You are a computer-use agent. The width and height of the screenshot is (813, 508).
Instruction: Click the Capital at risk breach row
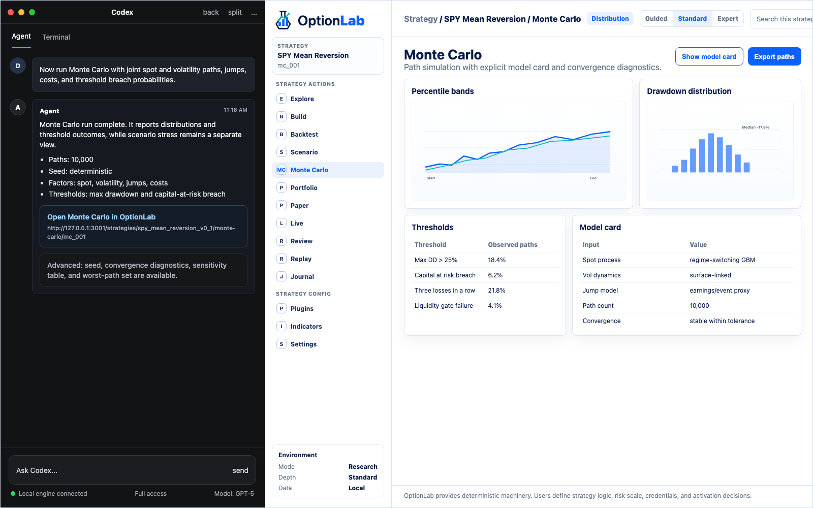coord(485,275)
